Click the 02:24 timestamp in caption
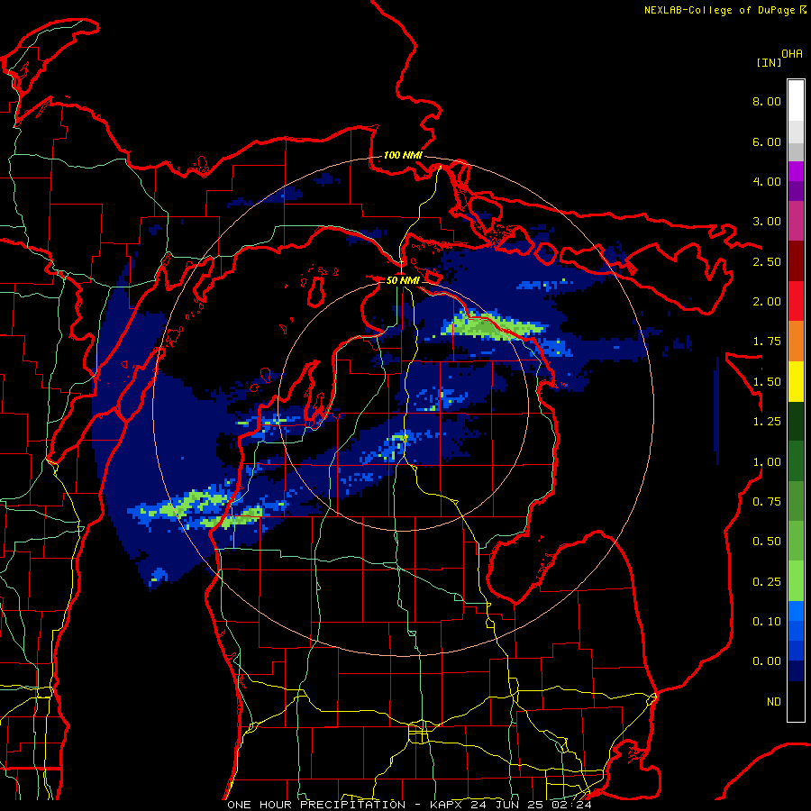 pos(571,805)
